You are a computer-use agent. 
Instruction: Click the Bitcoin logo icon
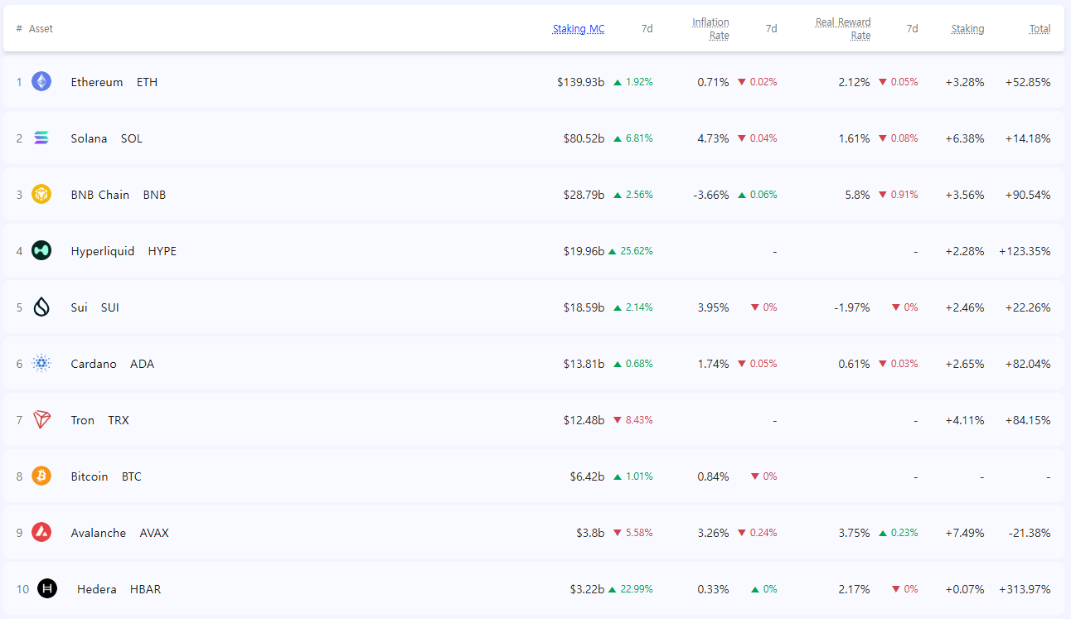pyautogui.click(x=41, y=476)
